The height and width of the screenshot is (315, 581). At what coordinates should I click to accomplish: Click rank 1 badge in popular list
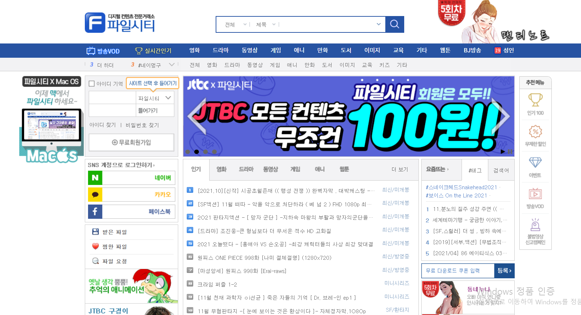[x=190, y=190]
